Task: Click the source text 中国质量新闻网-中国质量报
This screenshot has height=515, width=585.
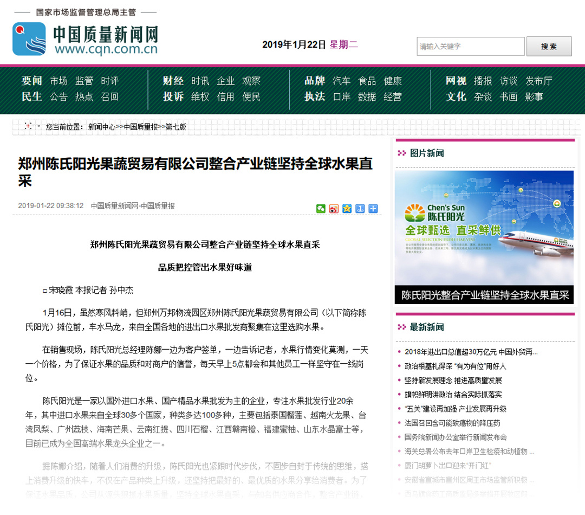Action: [x=133, y=206]
